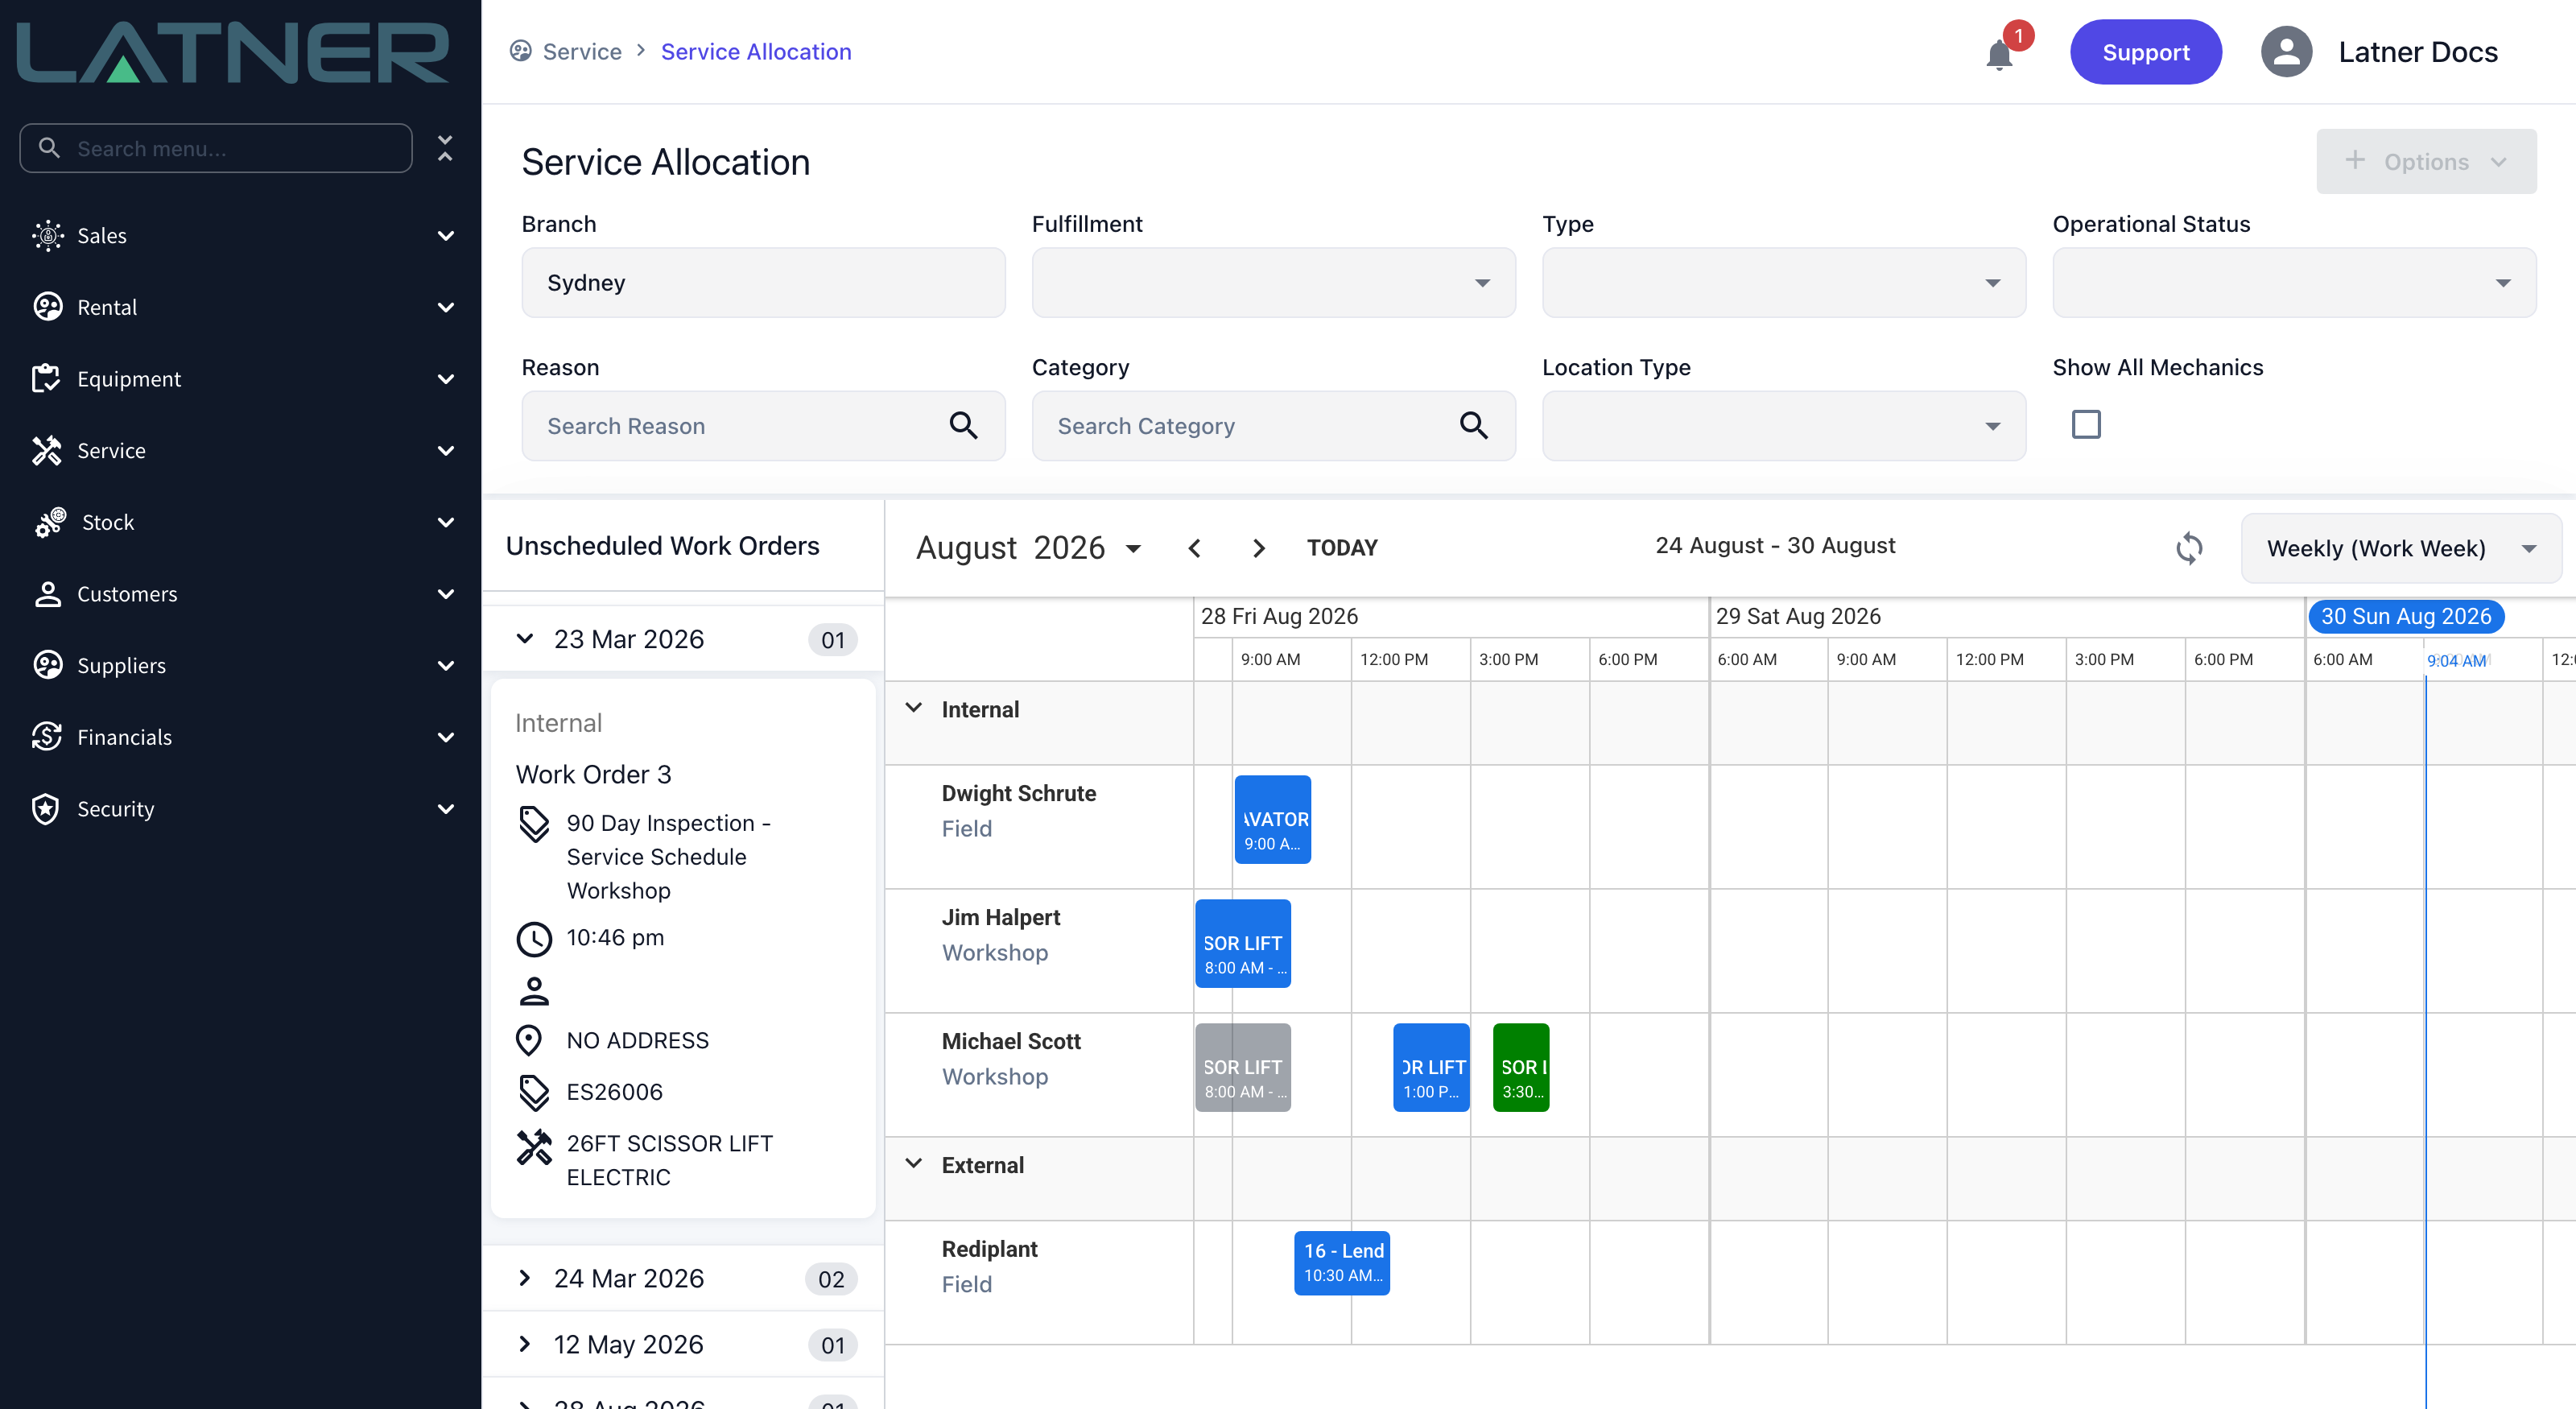Open the August 2026 month picker
Viewport: 2576px width, 1409px height.
point(1029,548)
